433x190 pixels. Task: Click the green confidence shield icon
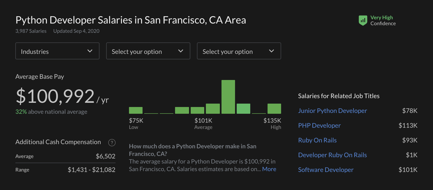tap(363, 20)
